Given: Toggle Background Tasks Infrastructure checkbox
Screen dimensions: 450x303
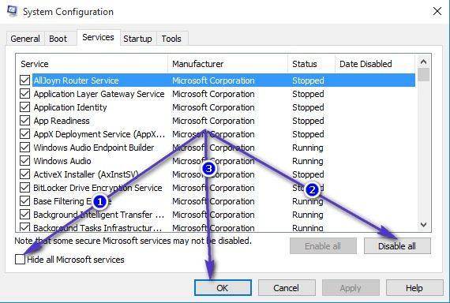Looking at the screenshot, I should point(25,227).
